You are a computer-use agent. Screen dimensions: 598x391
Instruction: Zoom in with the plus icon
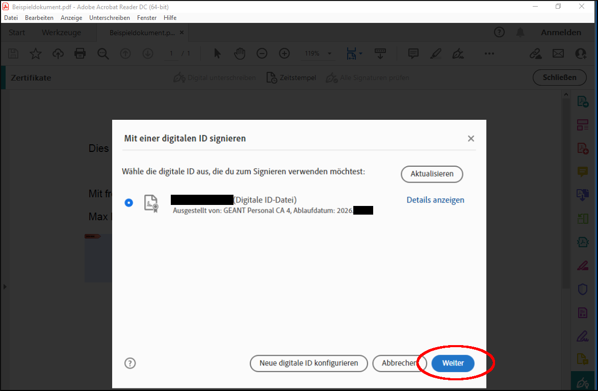point(284,54)
